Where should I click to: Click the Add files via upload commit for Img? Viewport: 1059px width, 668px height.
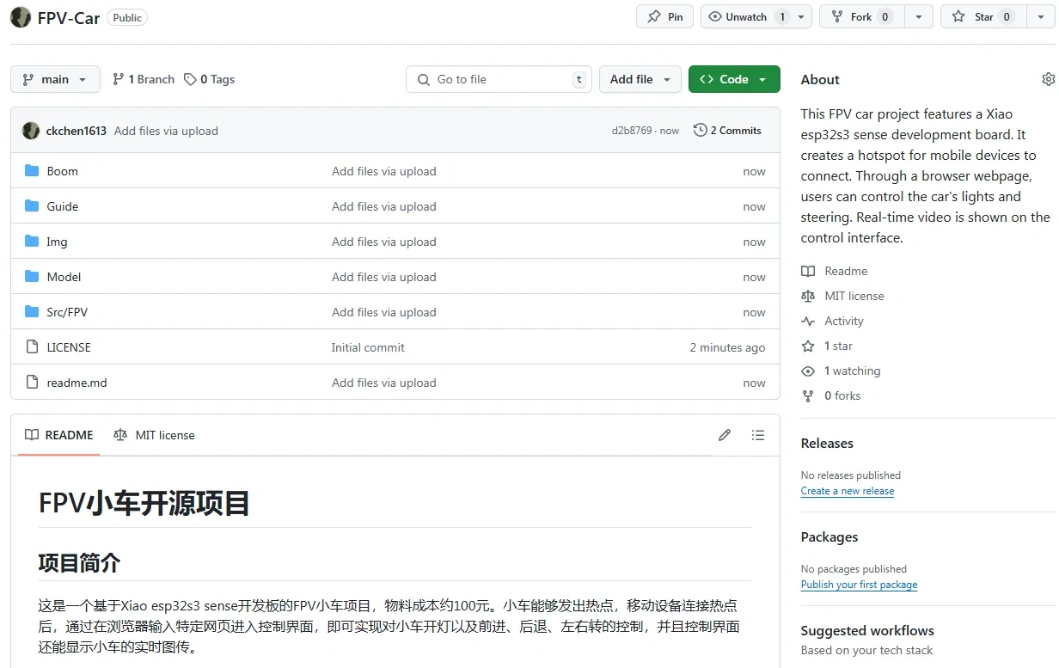point(384,242)
